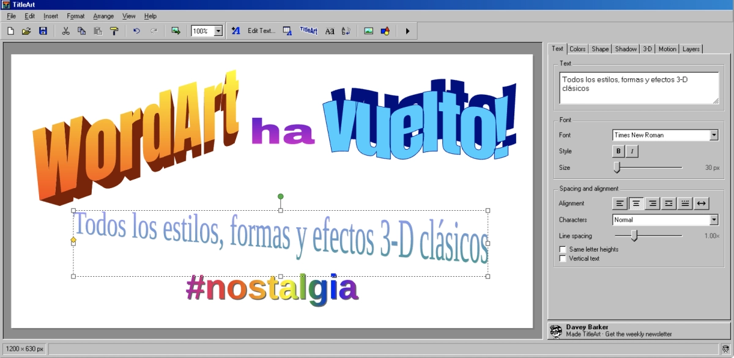Click the Insert picture icon

tap(369, 31)
